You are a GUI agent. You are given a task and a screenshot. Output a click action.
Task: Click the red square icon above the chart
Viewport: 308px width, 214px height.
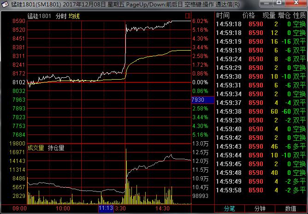point(188,16)
